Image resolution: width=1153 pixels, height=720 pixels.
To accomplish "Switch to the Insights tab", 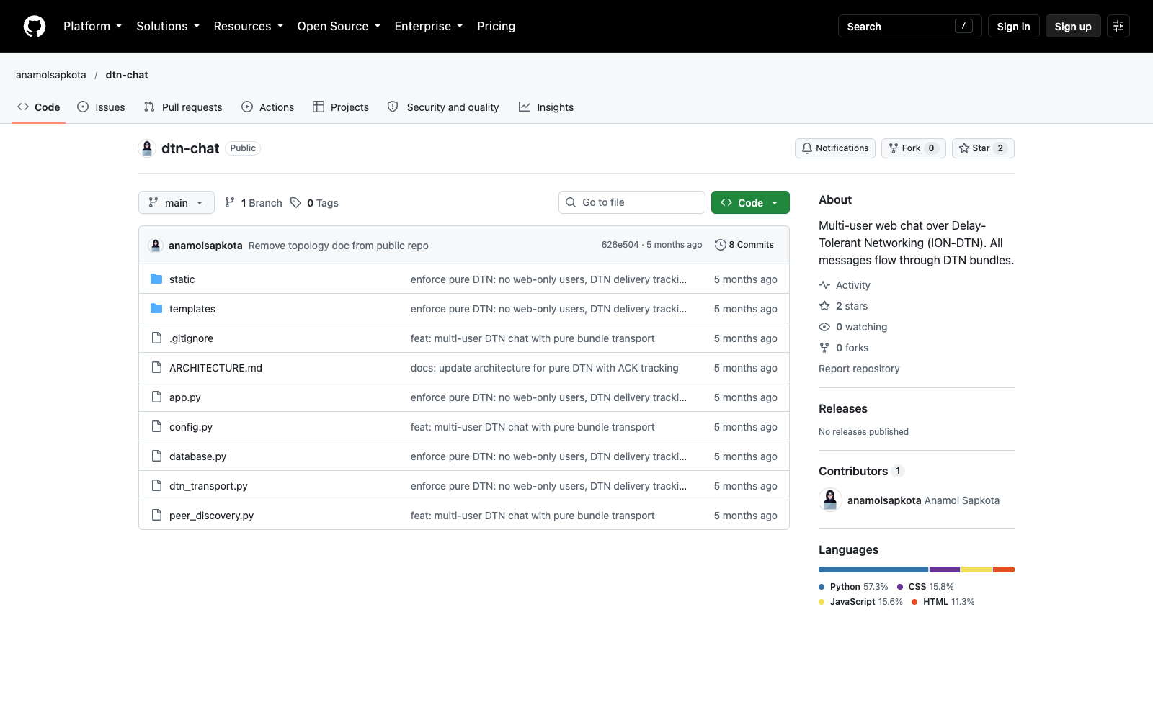I will pyautogui.click(x=546, y=107).
